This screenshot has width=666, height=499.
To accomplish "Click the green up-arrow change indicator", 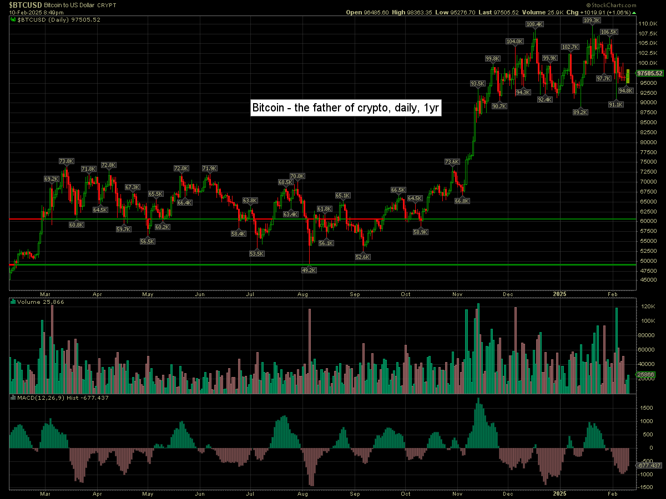I will [634, 12].
